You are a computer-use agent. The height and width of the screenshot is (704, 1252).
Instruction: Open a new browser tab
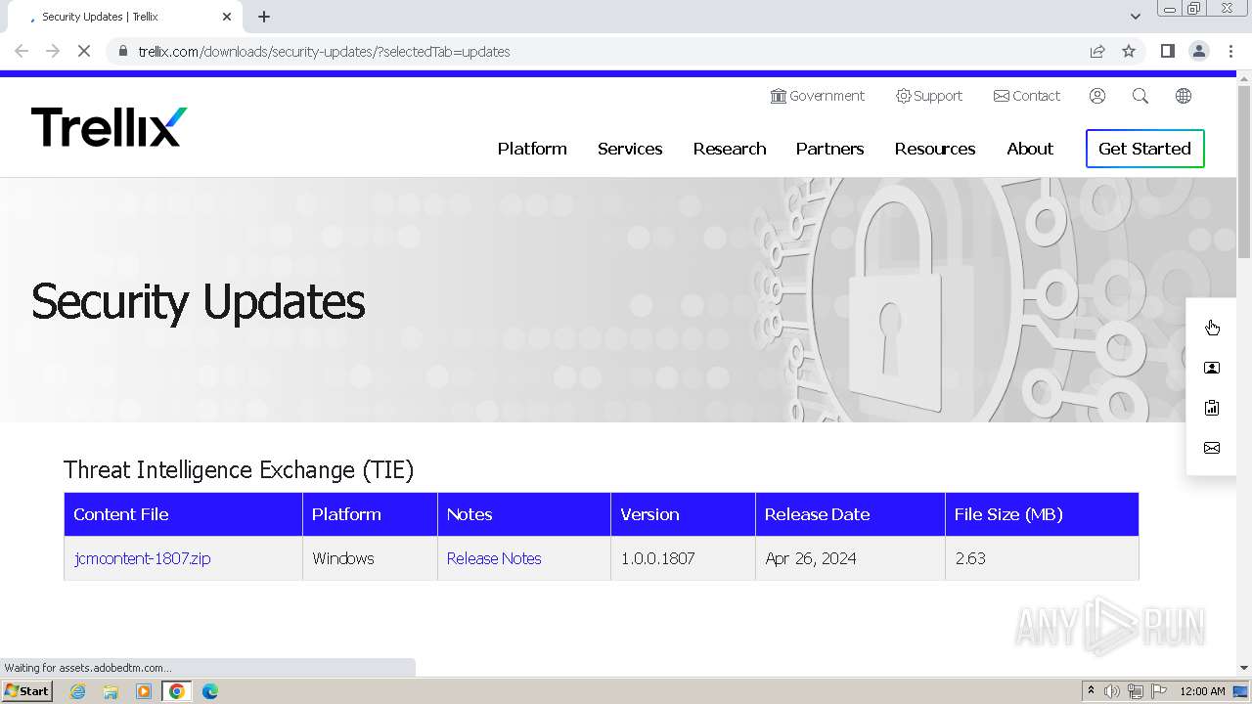(264, 17)
